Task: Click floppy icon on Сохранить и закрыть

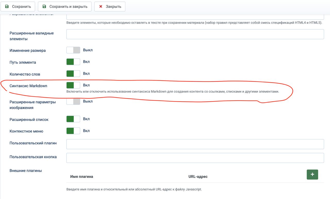Action: pyautogui.click(x=44, y=6)
